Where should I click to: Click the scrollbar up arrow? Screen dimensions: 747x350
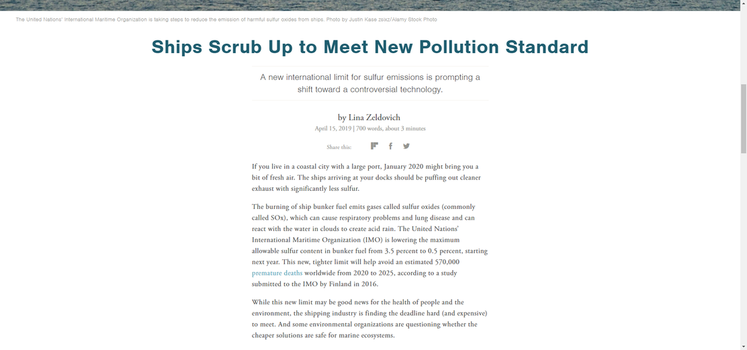point(743,3)
